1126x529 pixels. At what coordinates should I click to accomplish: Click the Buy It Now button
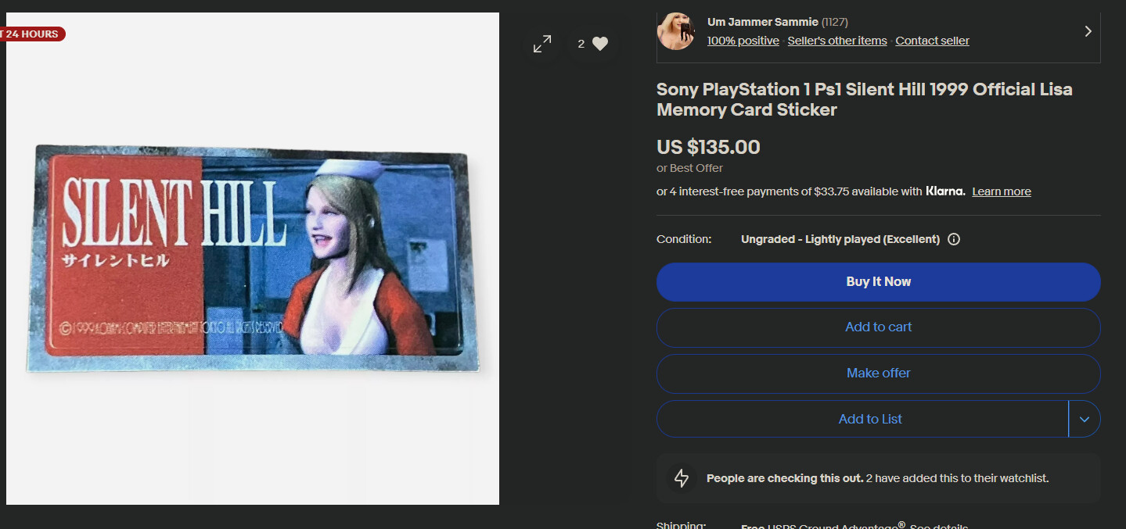coord(879,282)
